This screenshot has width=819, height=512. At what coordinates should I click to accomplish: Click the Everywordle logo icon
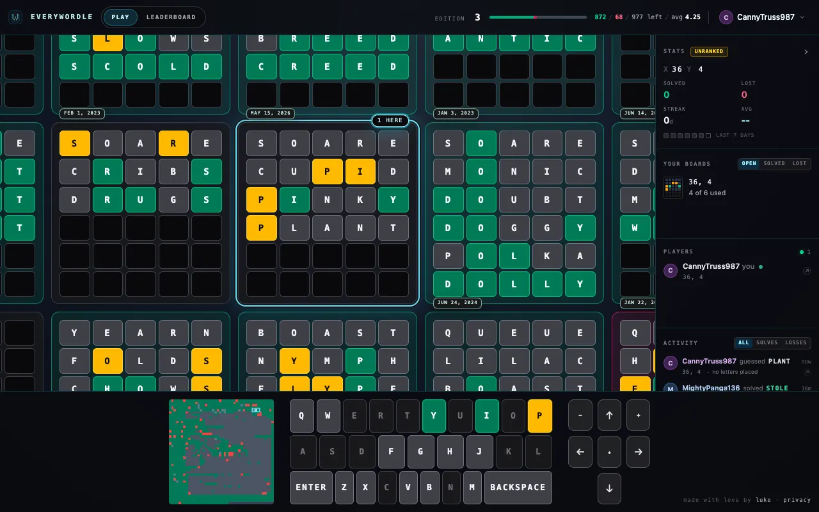[x=15, y=17]
